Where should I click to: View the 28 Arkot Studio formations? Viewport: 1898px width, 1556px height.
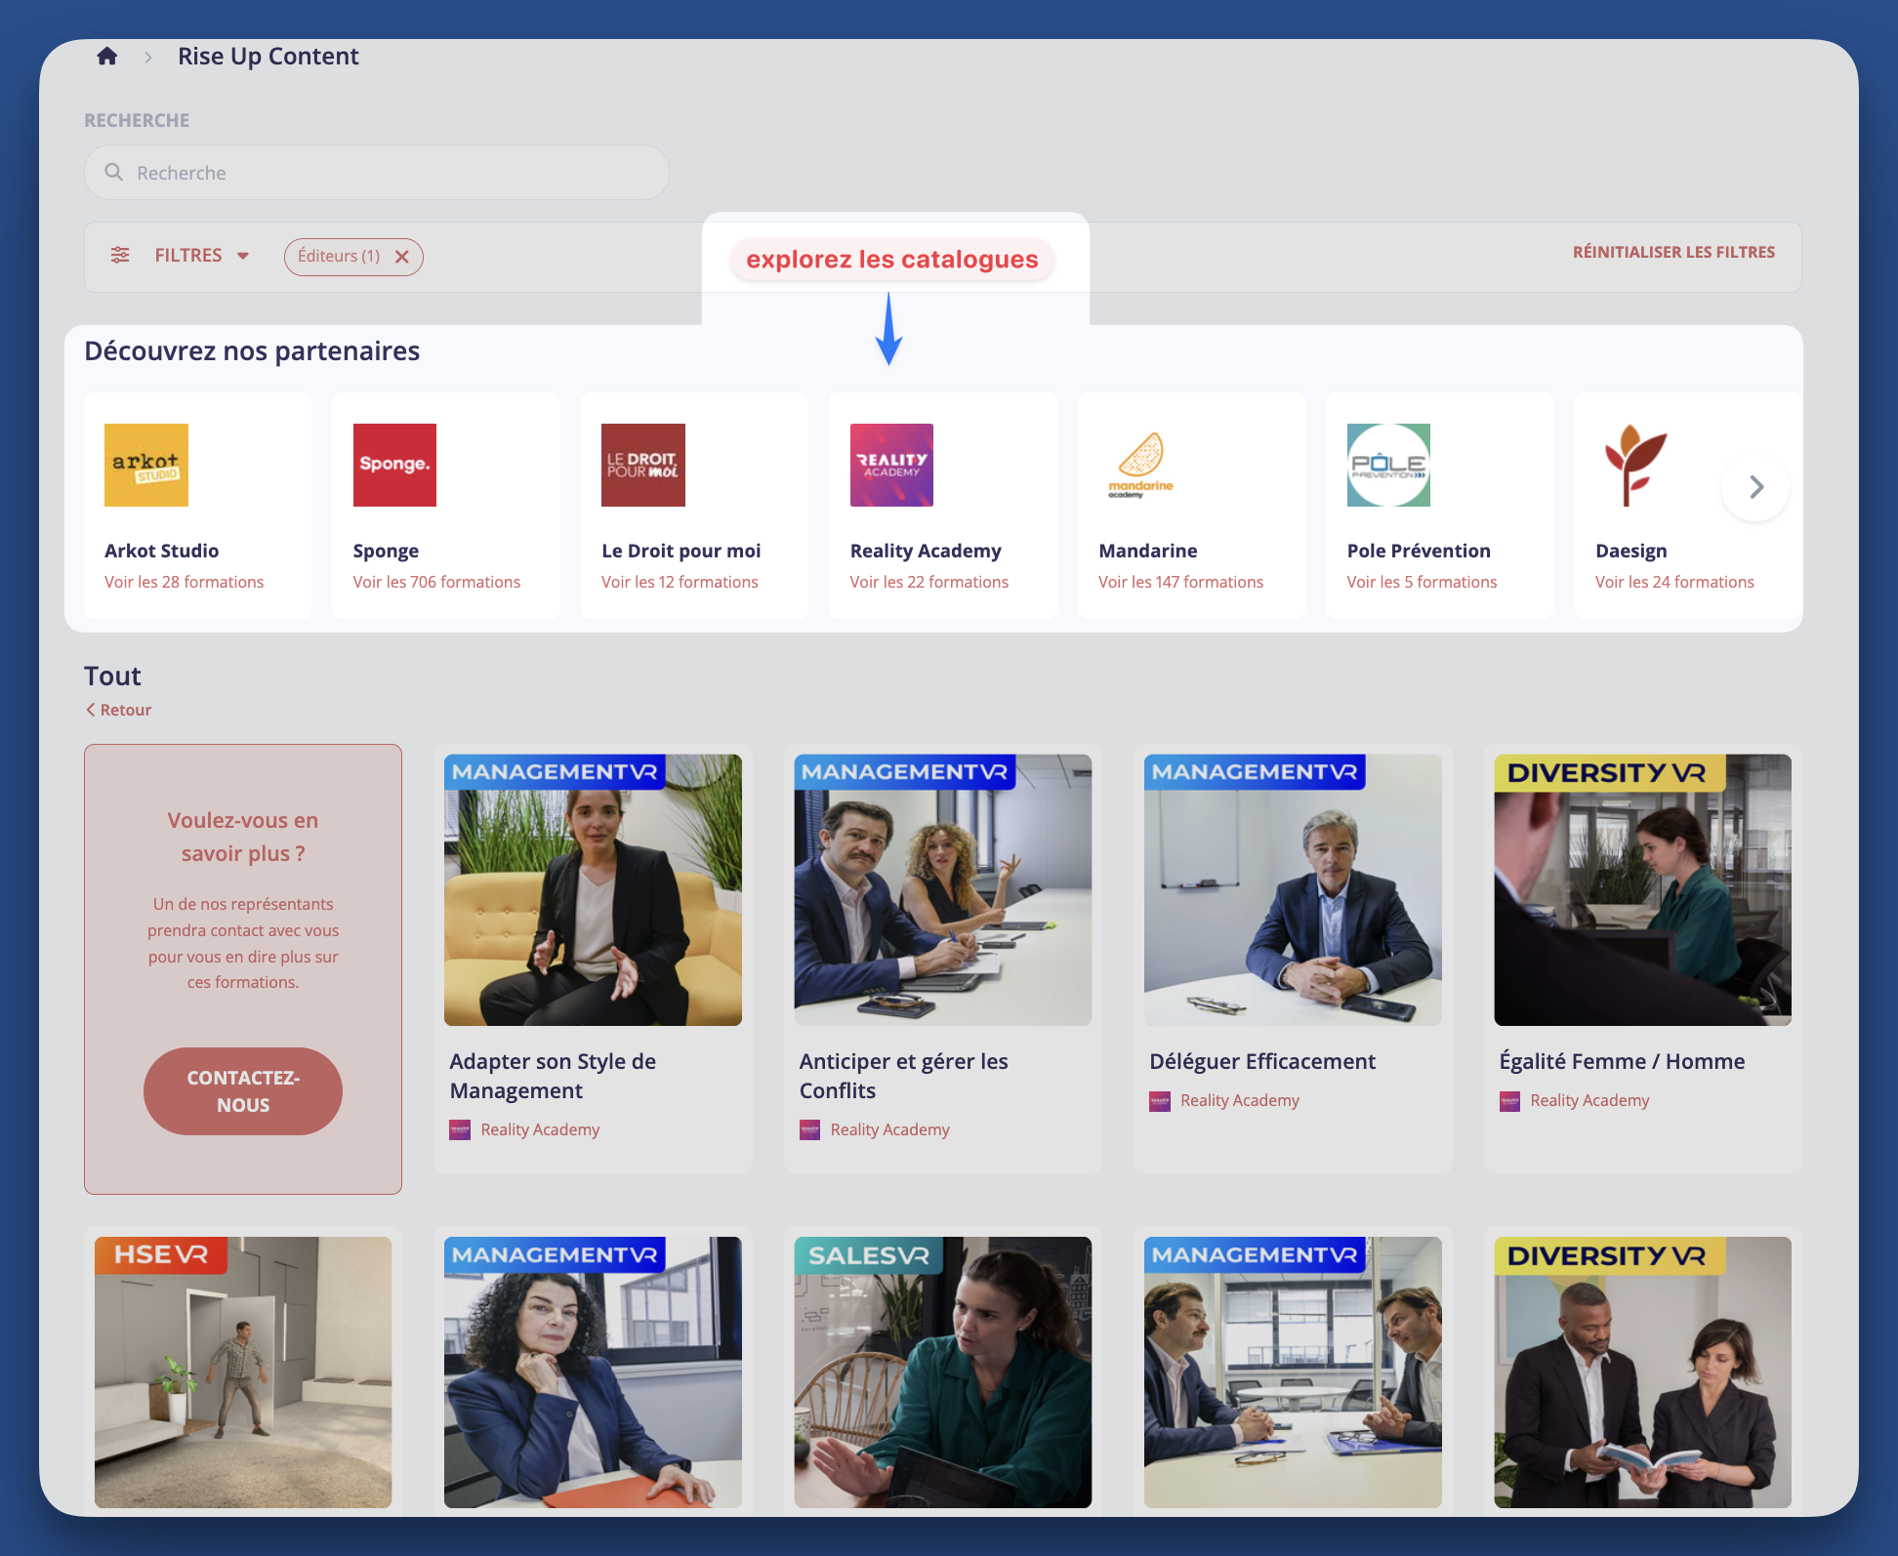tap(184, 582)
